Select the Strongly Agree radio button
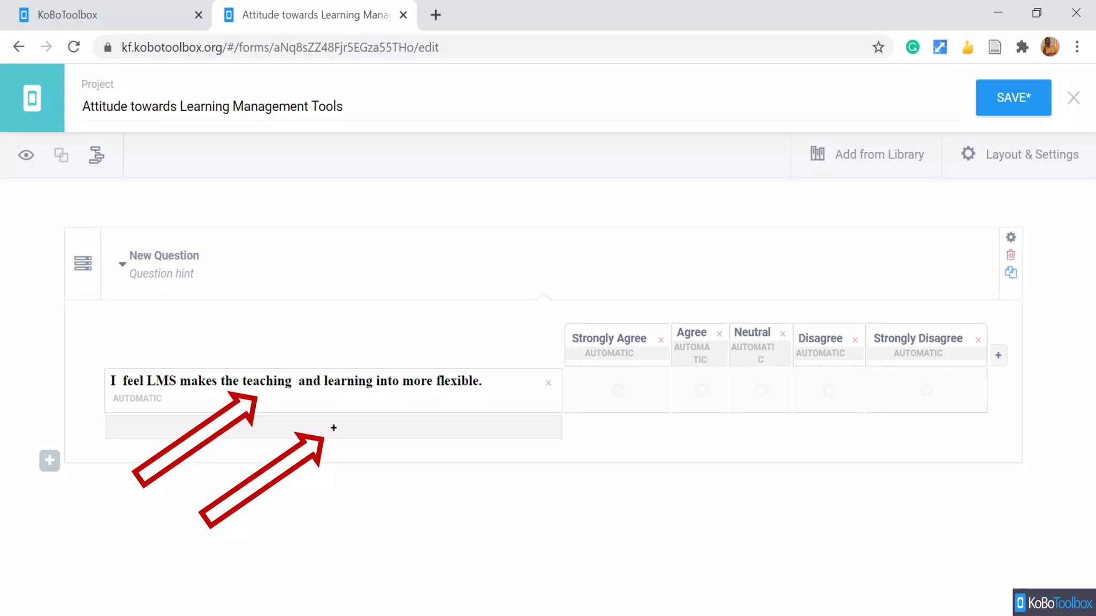The width and height of the screenshot is (1096, 616). (x=618, y=390)
